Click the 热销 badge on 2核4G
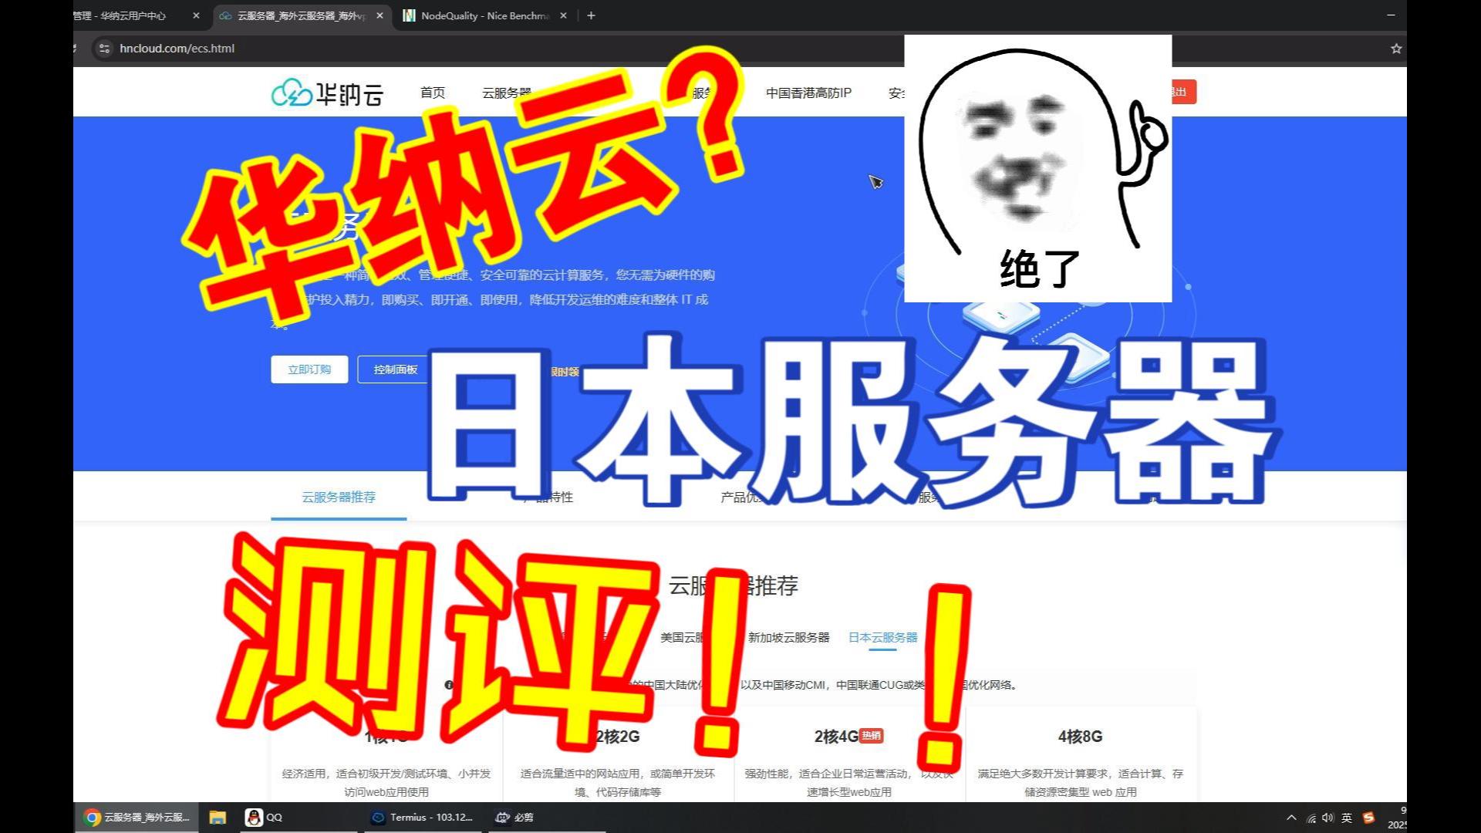This screenshot has height=833, width=1481. [872, 736]
